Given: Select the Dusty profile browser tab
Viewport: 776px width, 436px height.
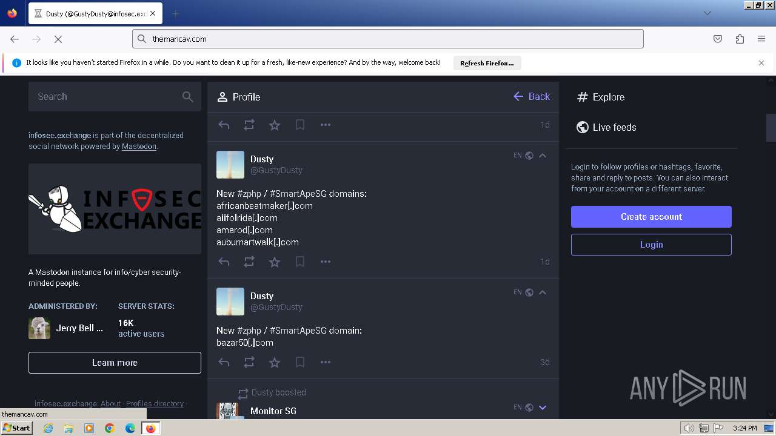Looking at the screenshot, I should [x=95, y=13].
